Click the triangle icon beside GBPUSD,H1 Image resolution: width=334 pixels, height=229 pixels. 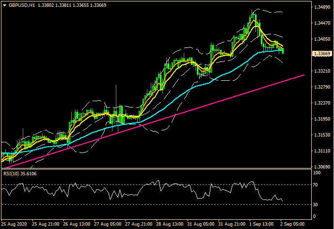pos(4,5)
